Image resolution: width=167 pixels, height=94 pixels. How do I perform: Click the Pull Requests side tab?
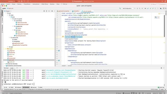pos(2,28)
